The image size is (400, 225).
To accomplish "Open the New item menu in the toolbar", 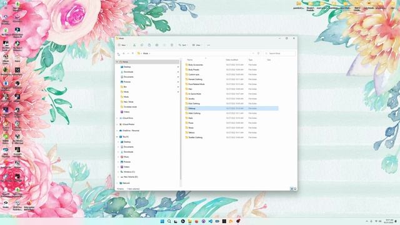I will coord(122,45).
